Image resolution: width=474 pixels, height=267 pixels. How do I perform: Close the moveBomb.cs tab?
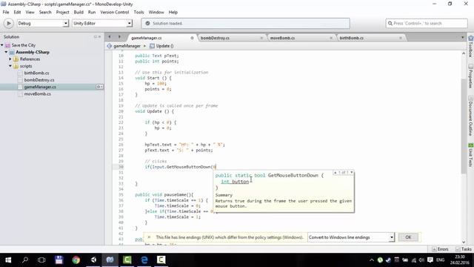coord(331,38)
